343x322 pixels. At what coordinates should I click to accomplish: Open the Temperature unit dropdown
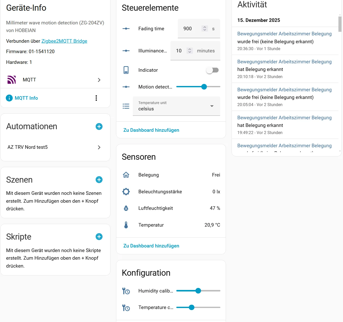click(x=176, y=106)
